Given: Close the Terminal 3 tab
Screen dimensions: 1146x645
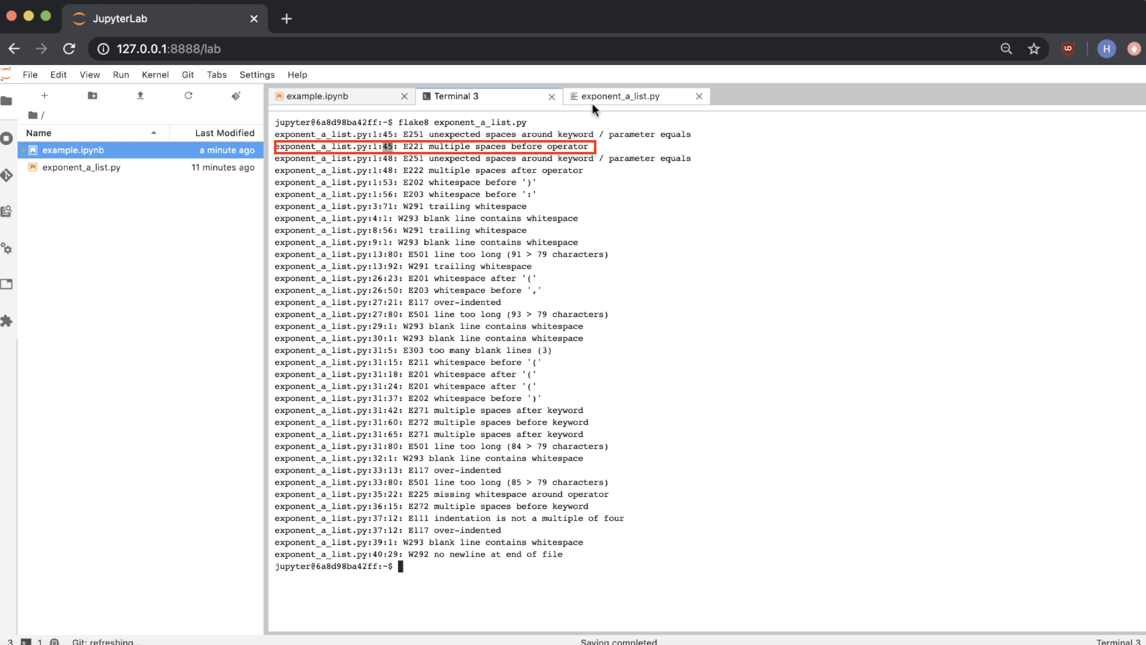Looking at the screenshot, I should click(551, 97).
